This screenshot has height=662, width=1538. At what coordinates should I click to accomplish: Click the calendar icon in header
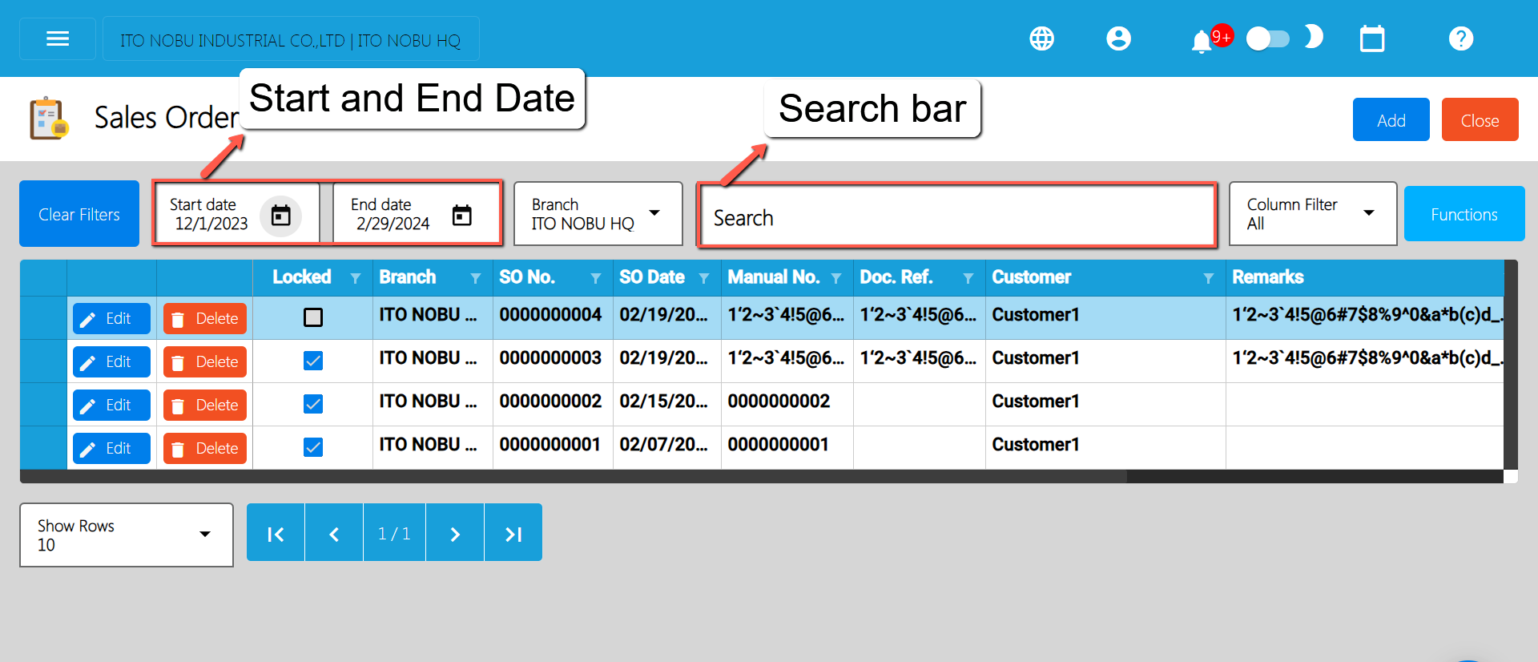pyautogui.click(x=1371, y=38)
